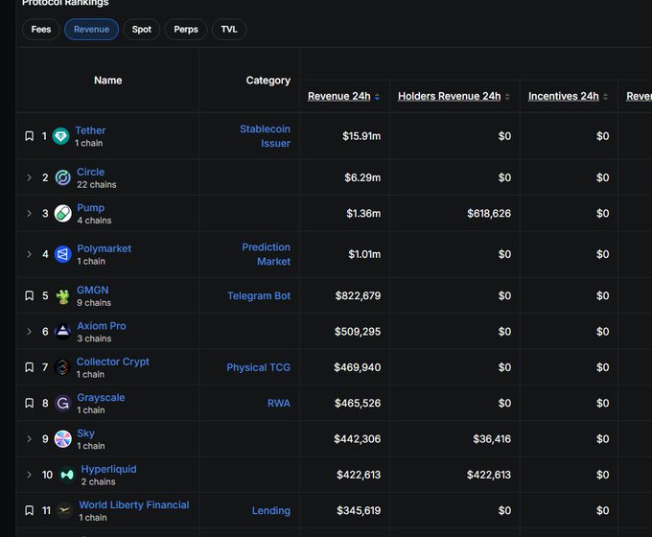The image size is (652, 537).
Task: Click the Circle logo icon
Action: coord(62,177)
